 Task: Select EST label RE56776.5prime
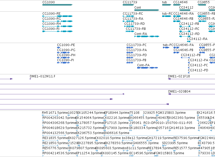(55, 148)
